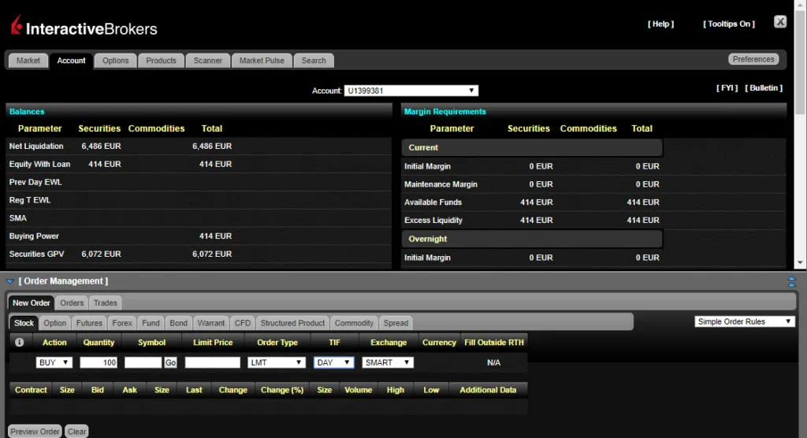Switch to the Scanner tab

[208, 61]
